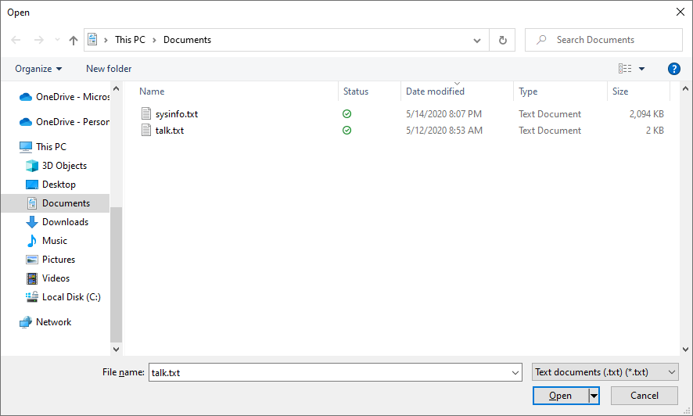Image resolution: width=693 pixels, height=416 pixels.
Task: Click the navigation pane vertical scrollbar
Action: click(x=117, y=274)
